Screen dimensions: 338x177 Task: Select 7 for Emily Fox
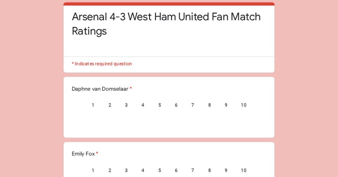point(193,170)
